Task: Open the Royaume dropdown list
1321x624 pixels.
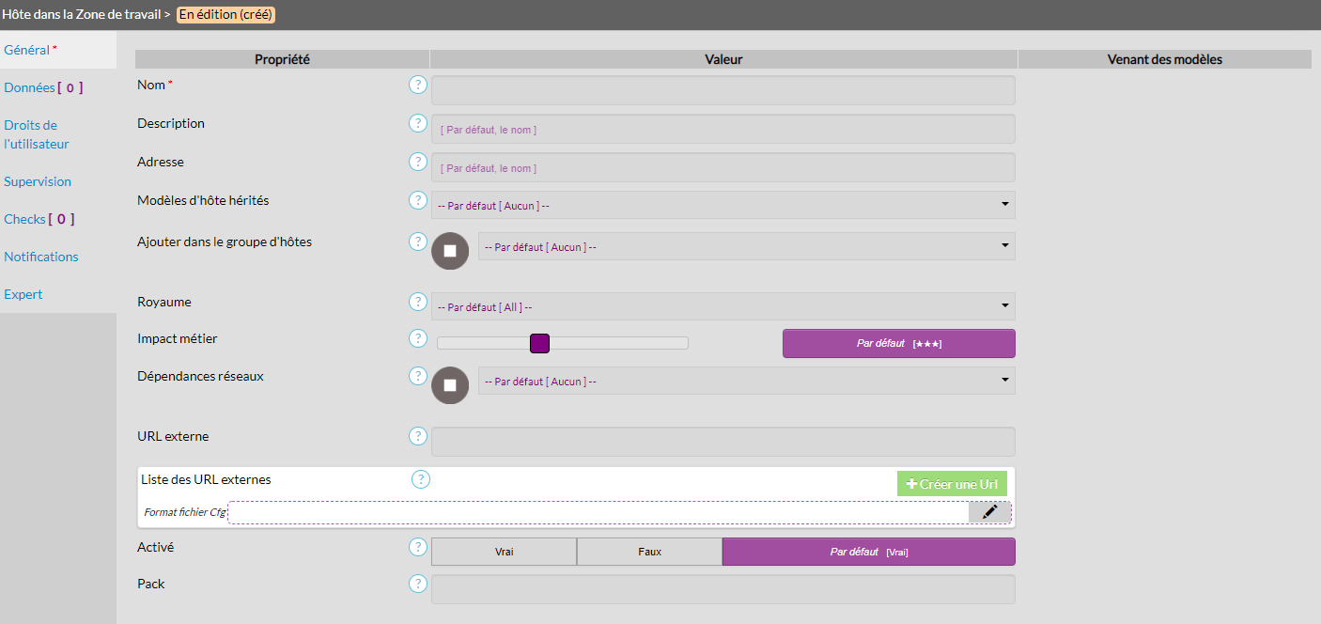Action: pyautogui.click(x=723, y=306)
